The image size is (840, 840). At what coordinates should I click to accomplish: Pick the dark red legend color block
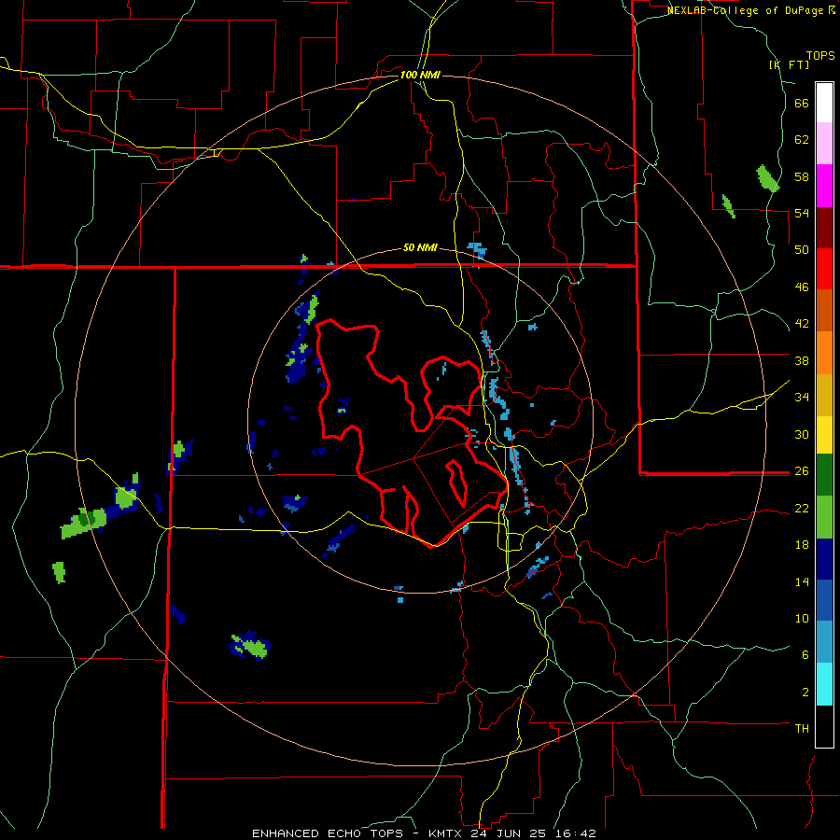pyautogui.click(x=824, y=227)
